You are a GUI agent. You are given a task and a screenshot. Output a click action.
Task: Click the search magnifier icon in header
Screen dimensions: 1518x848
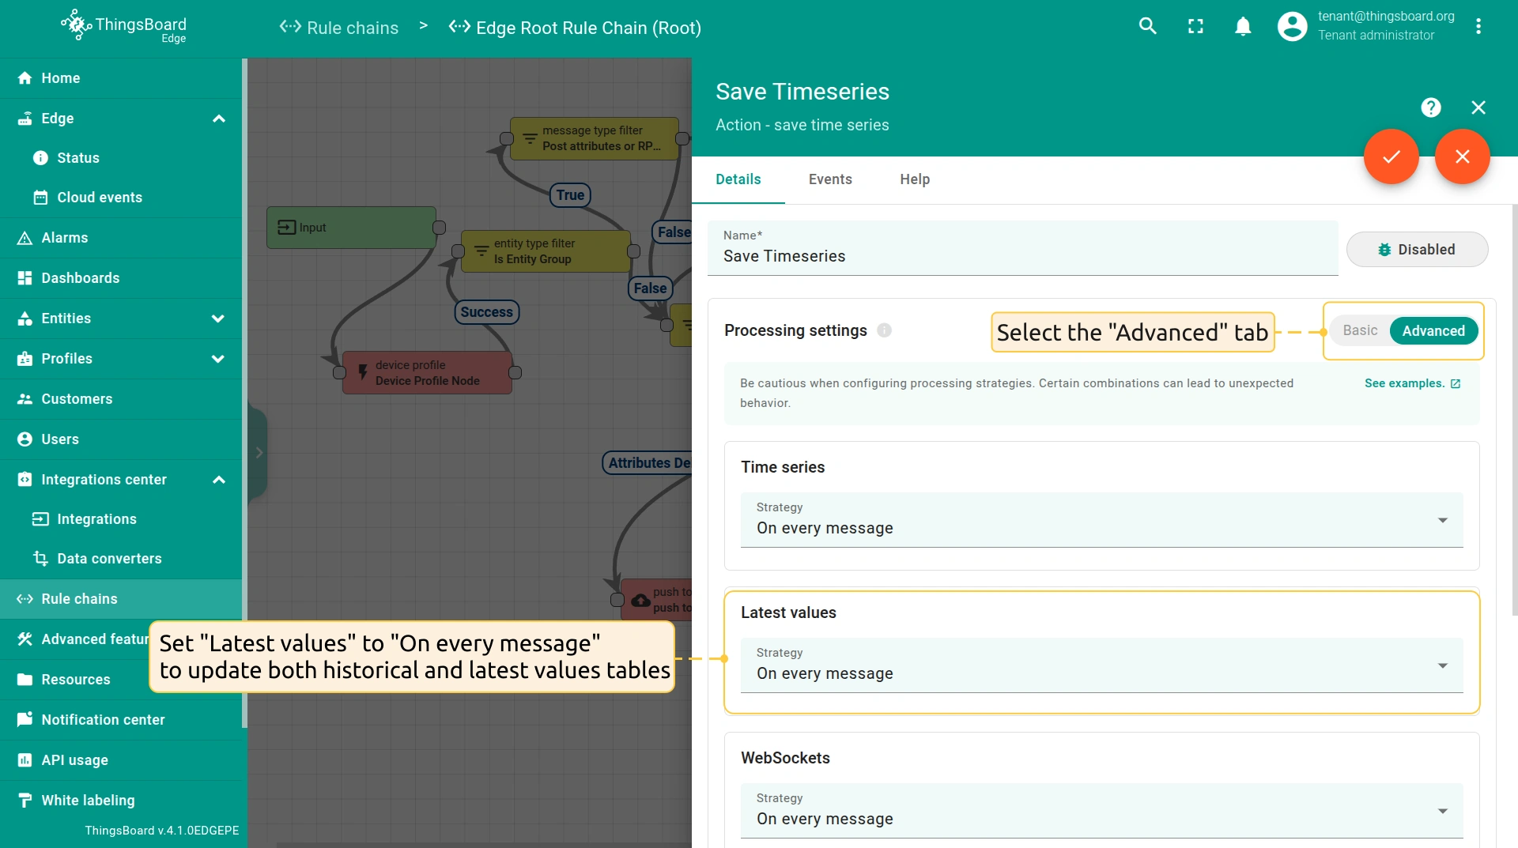[1147, 26]
